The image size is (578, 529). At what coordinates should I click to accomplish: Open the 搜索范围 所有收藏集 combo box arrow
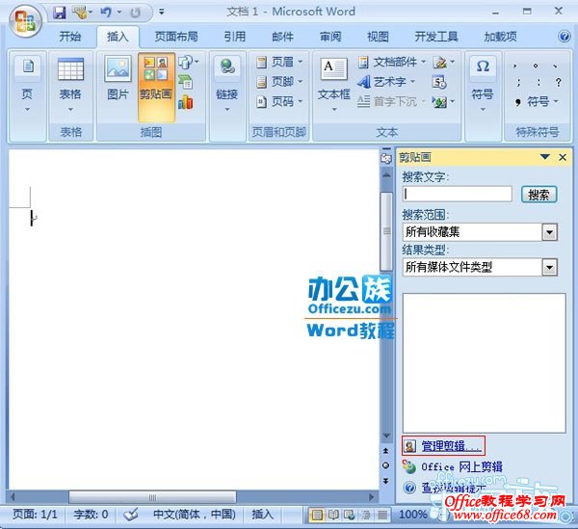(550, 232)
